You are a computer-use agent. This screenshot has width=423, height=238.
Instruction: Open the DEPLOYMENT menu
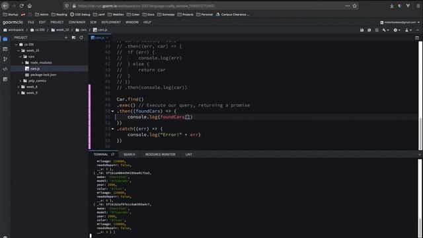click(x=111, y=22)
